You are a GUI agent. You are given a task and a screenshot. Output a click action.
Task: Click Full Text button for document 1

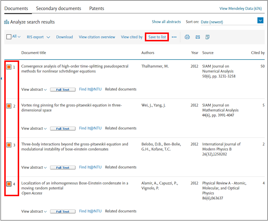(x=63, y=90)
